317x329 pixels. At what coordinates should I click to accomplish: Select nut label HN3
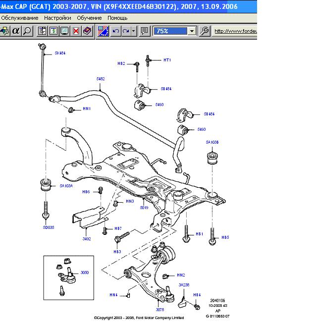point(130,201)
